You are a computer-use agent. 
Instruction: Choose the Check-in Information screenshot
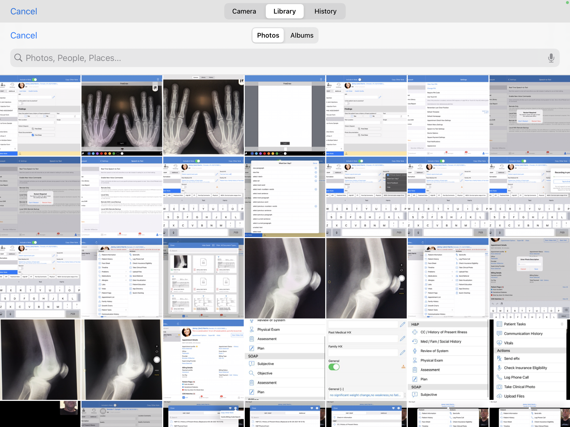pos(367,414)
